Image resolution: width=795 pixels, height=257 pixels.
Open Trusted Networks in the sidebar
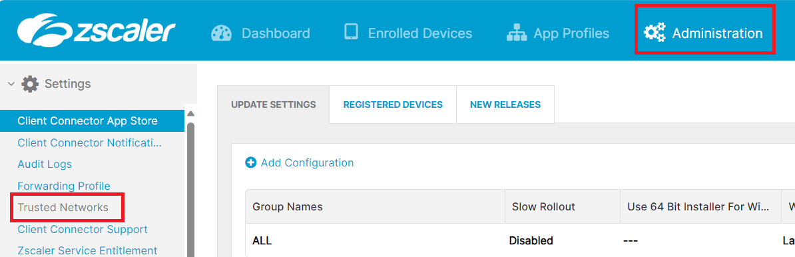pyautogui.click(x=63, y=207)
